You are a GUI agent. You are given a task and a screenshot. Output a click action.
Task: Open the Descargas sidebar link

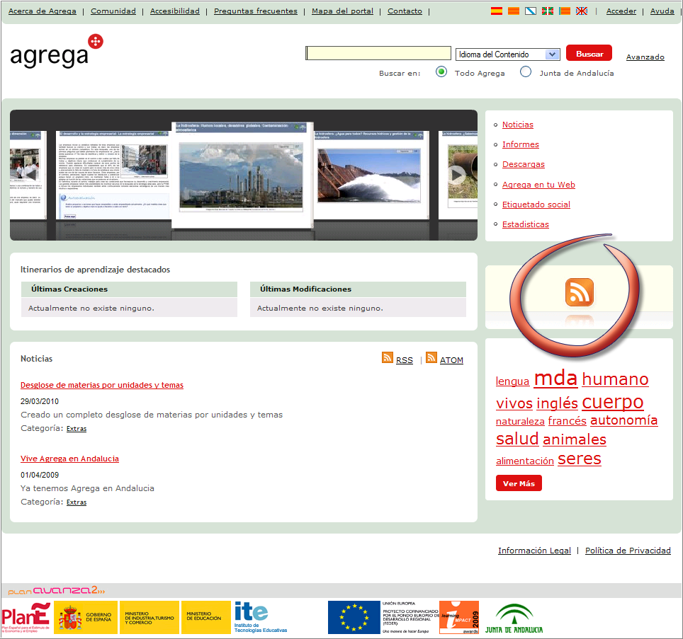pyautogui.click(x=523, y=164)
